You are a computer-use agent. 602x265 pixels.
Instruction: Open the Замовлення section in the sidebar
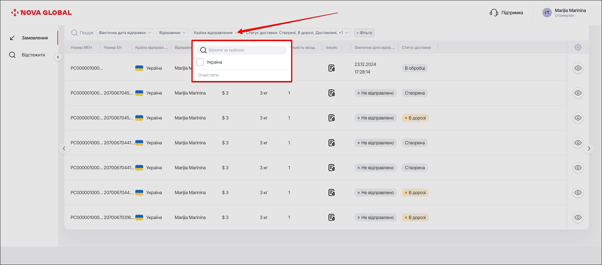[x=34, y=38]
